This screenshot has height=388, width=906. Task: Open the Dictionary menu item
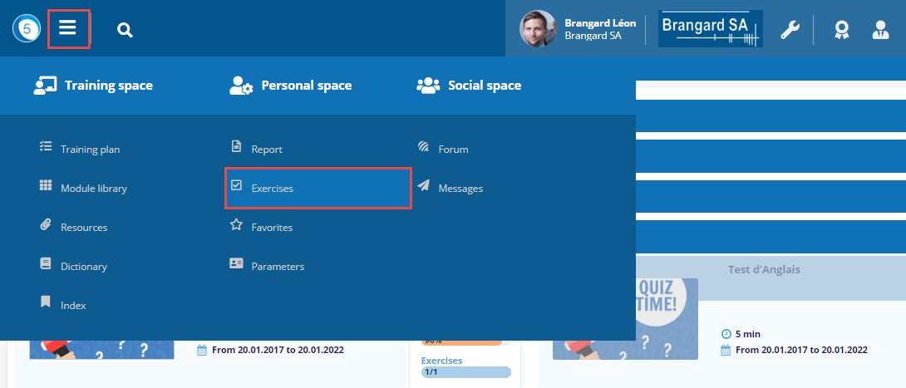[83, 267]
